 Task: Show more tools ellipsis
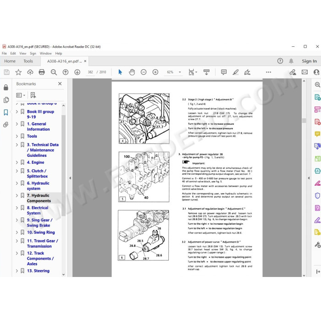[268, 72]
